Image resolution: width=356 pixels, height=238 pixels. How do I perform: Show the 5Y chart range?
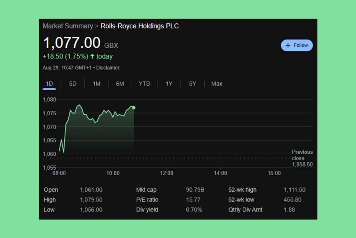tap(193, 84)
